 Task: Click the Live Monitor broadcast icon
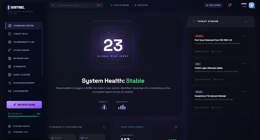(10, 91)
